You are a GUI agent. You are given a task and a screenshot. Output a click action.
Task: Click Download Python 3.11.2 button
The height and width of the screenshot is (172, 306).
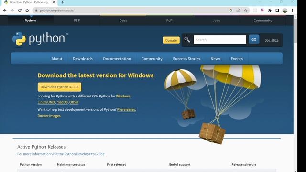(59, 87)
